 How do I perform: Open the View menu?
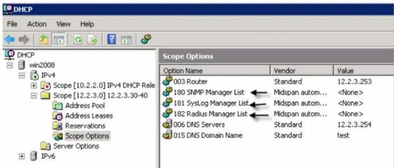pos(63,24)
